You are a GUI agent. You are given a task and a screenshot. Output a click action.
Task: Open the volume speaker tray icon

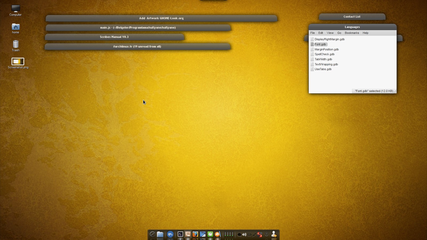point(244,235)
